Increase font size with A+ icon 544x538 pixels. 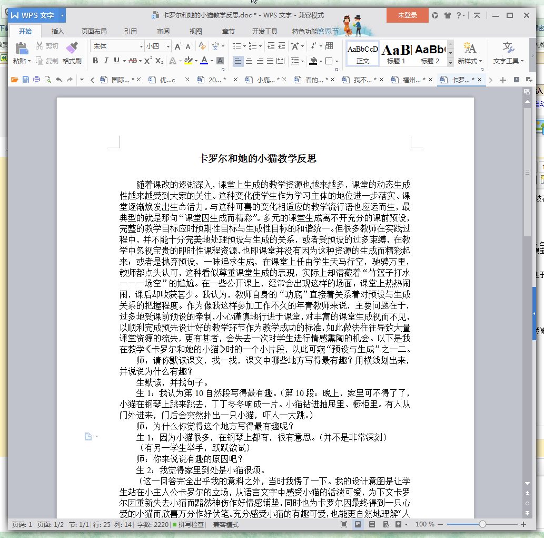(179, 46)
